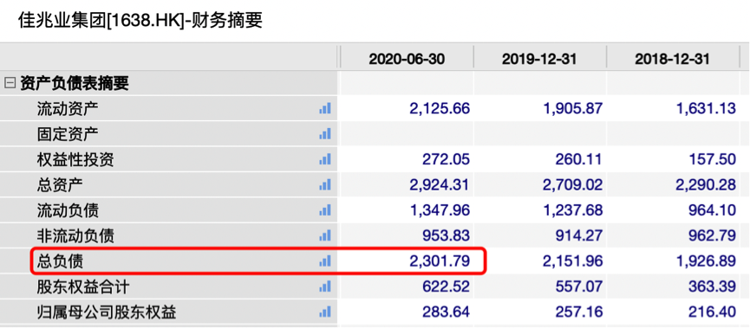Click the value 157.50
The width and height of the screenshot is (750, 328).
(712, 159)
